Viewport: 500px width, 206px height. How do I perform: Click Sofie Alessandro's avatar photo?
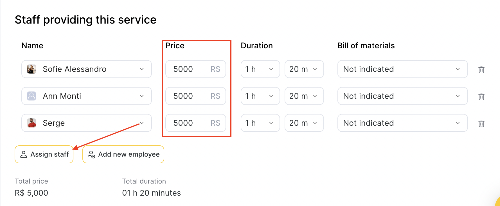(31, 69)
